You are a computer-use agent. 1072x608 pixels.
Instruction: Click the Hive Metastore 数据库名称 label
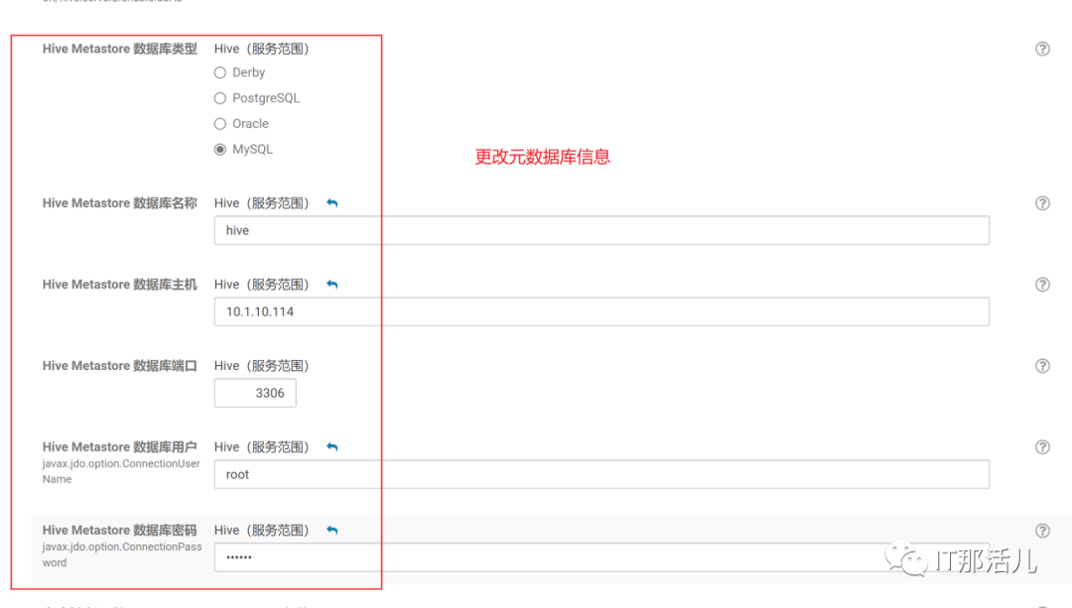[120, 203]
